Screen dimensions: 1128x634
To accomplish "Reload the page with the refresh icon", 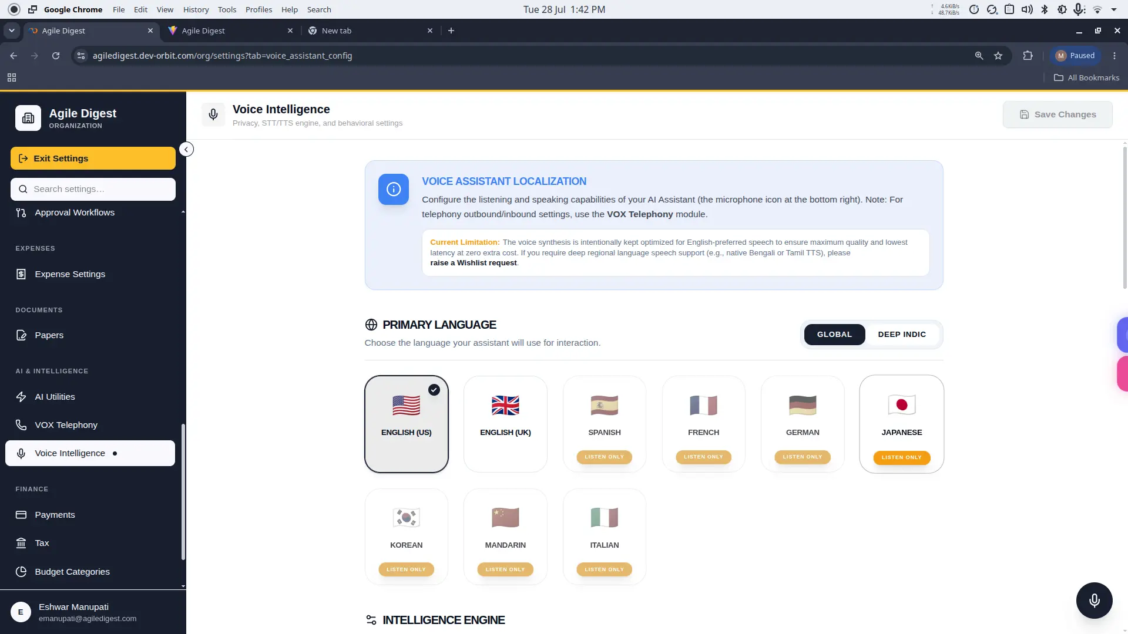I will click(x=56, y=56).
